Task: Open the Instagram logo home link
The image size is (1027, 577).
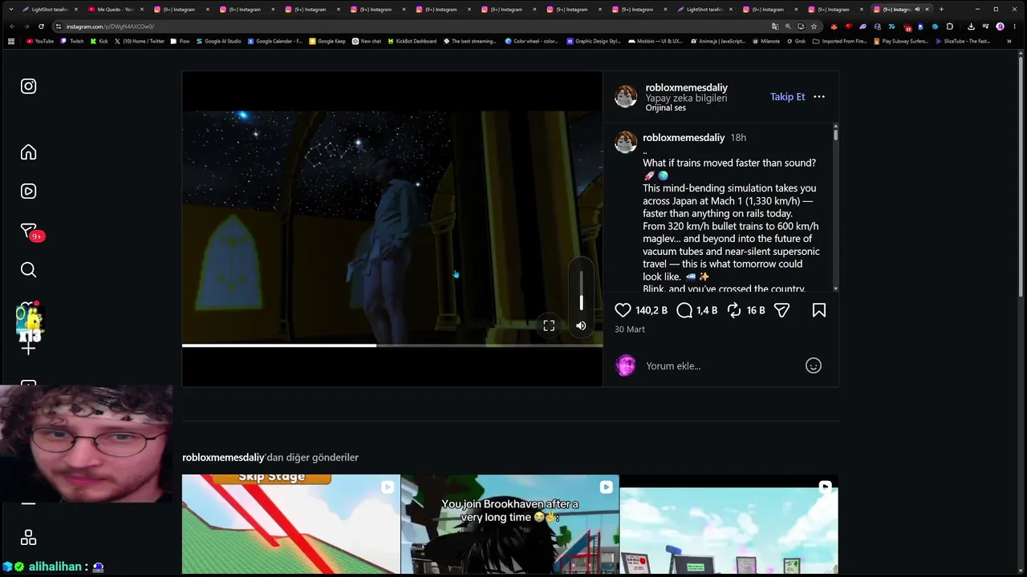Action: pyautogui.click(x=28, y=87)
